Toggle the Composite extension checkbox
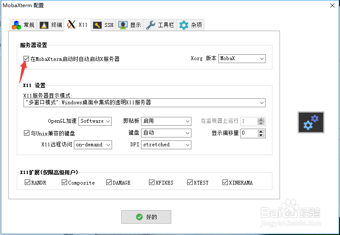340x235 pixels. (64, 182)
